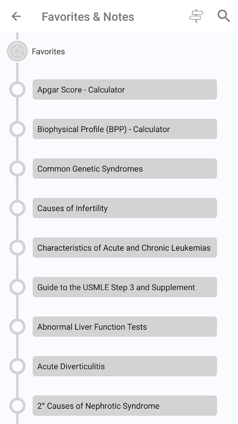Open 2° Causes of Nephrotic Syndrome
Viewport: 238px width, 424px height.
click(125, 405)
